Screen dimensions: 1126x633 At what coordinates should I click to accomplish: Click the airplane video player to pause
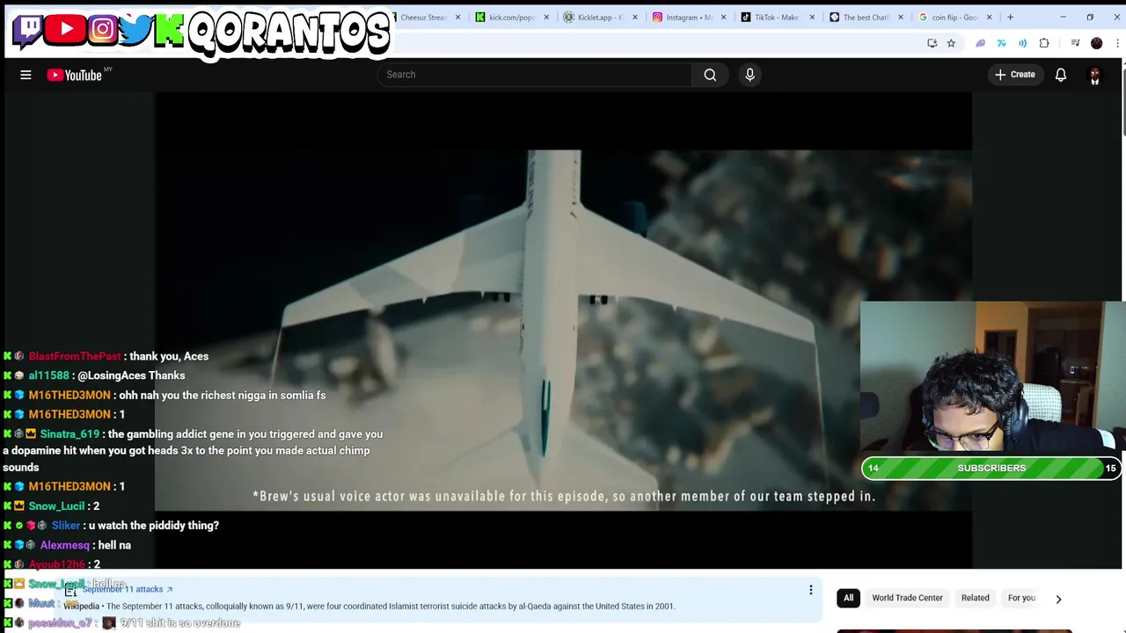[563, 330]
